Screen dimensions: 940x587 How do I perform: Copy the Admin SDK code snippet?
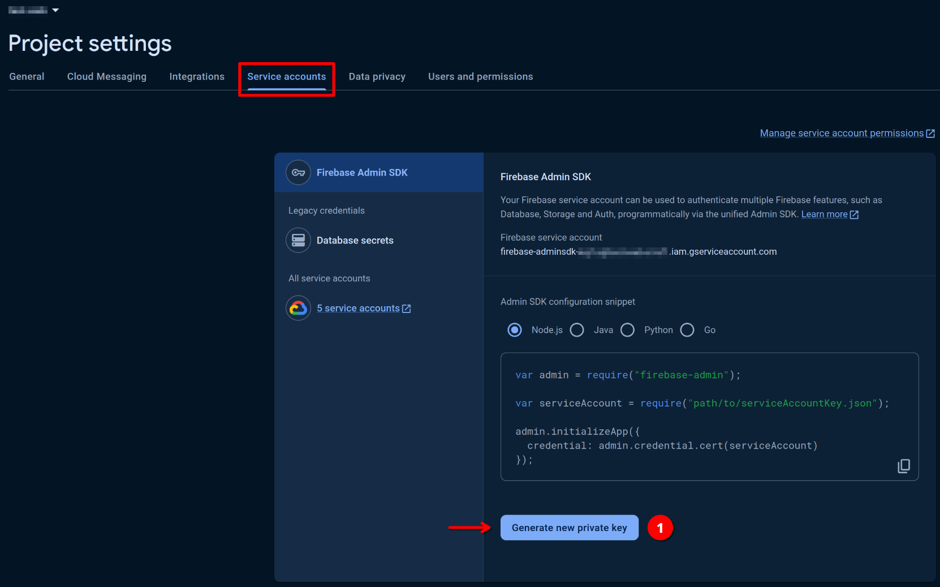(x=904, y=466)
